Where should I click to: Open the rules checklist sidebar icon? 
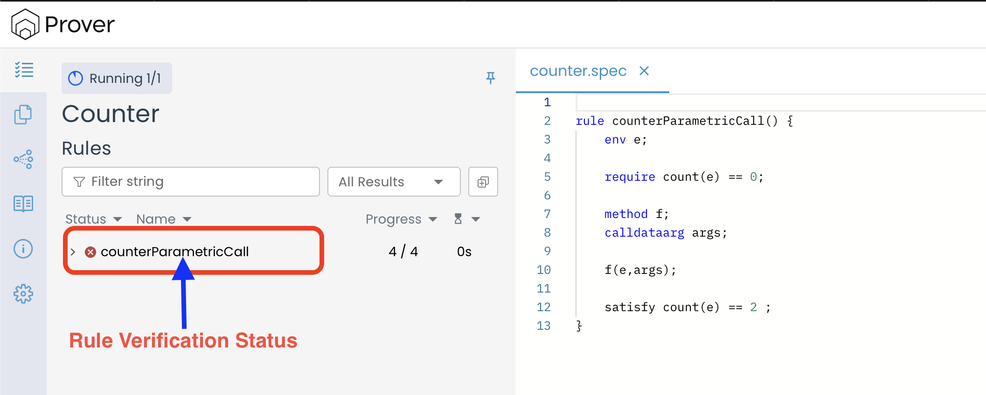point(24,70)
